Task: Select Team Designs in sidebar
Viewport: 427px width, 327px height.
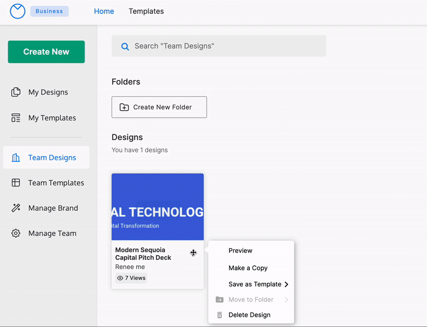Action: (46, 158)
